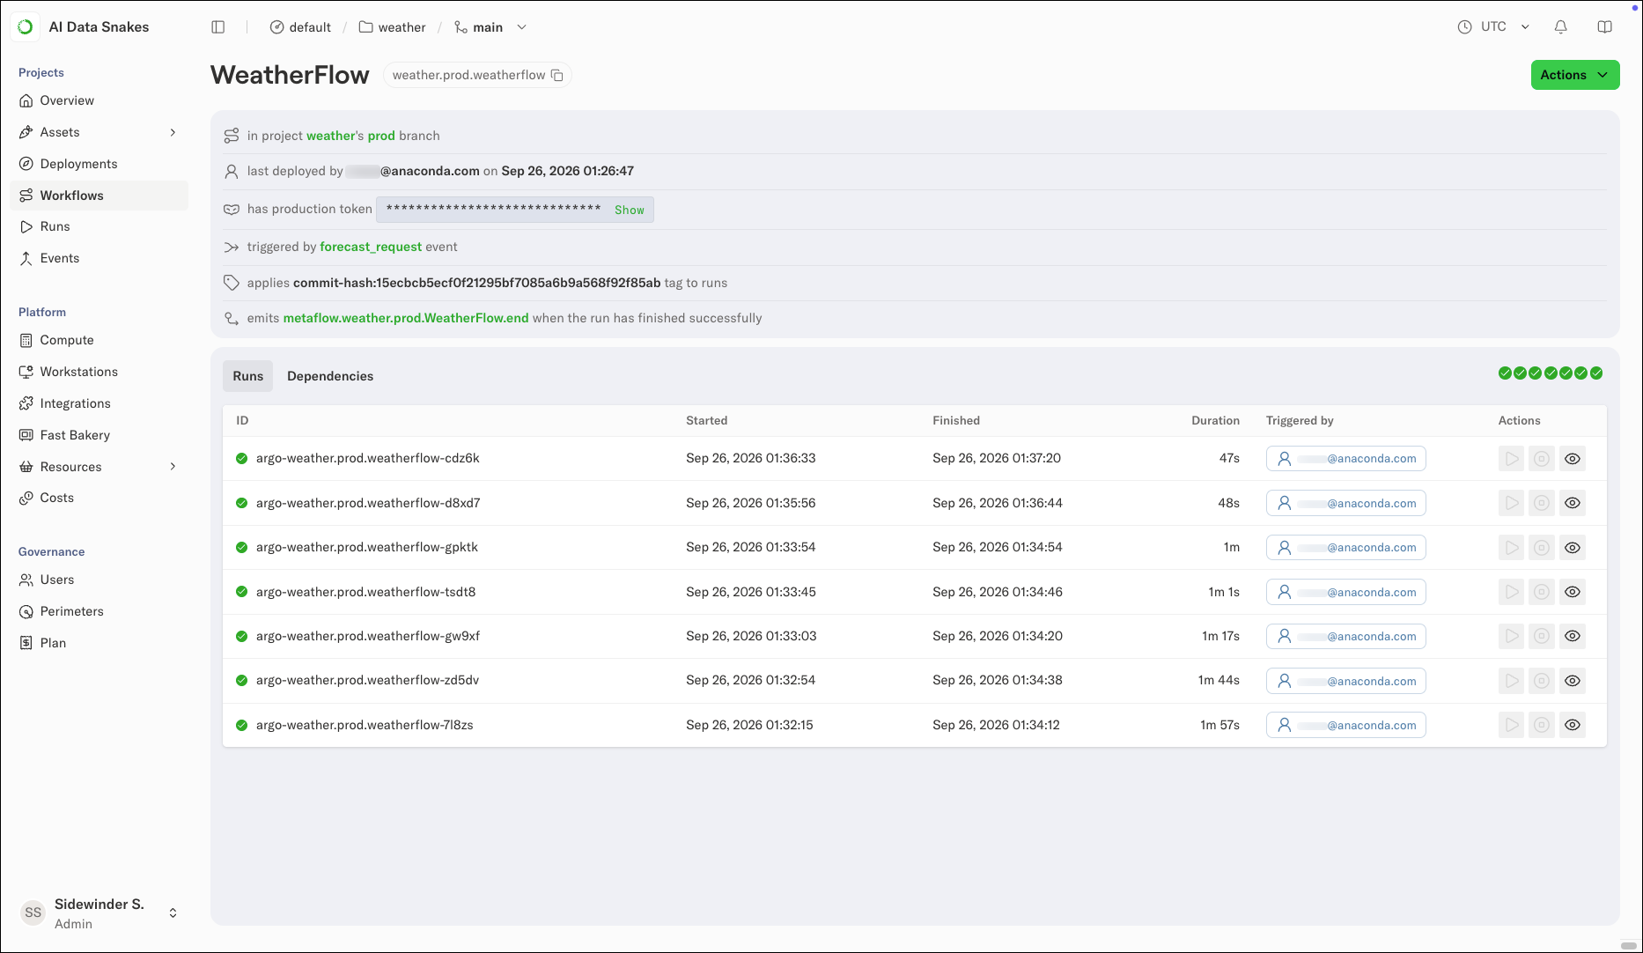Screen dimensions: 1643x953
Task: Open the notifications bell
Action: coord(1560,27)
